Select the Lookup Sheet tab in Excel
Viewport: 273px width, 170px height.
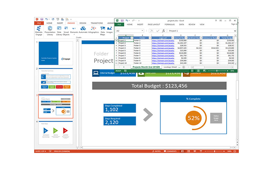[170, 67]
